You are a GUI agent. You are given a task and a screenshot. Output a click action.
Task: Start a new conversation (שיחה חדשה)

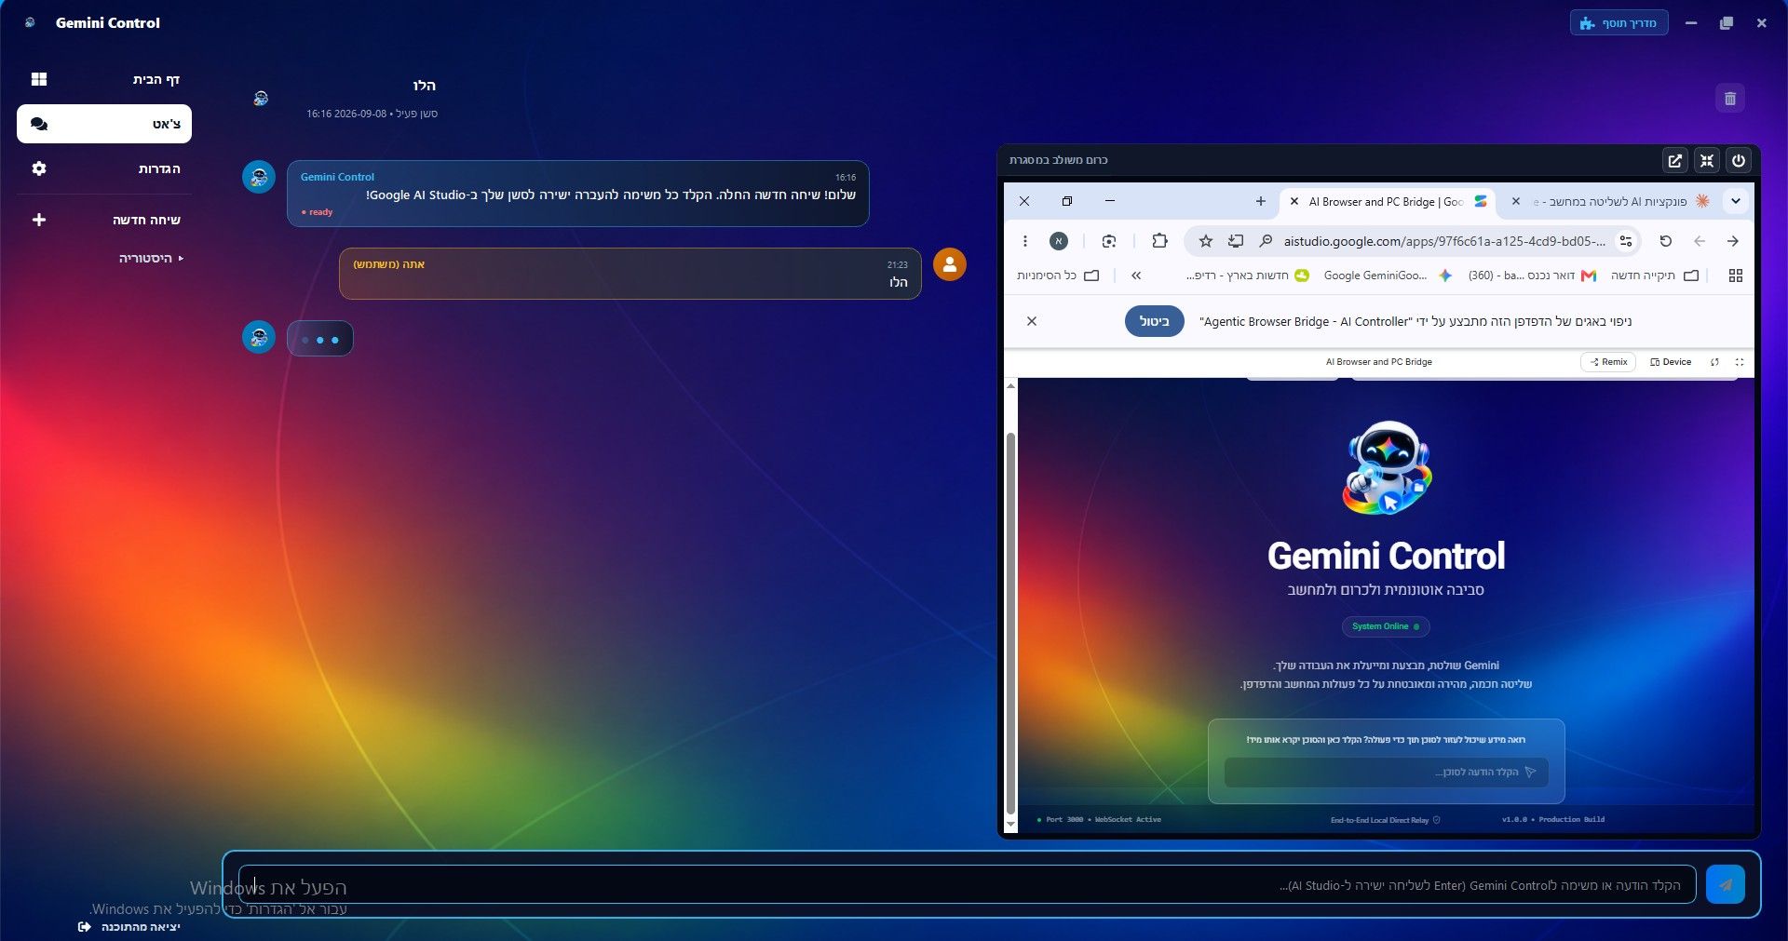[104, 220]
